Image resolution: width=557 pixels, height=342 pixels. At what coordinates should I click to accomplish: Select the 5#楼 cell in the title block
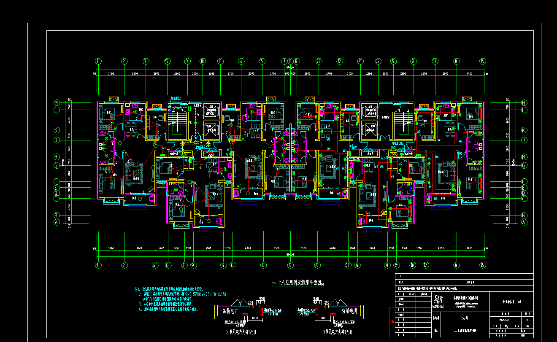(x=465, y=318)
